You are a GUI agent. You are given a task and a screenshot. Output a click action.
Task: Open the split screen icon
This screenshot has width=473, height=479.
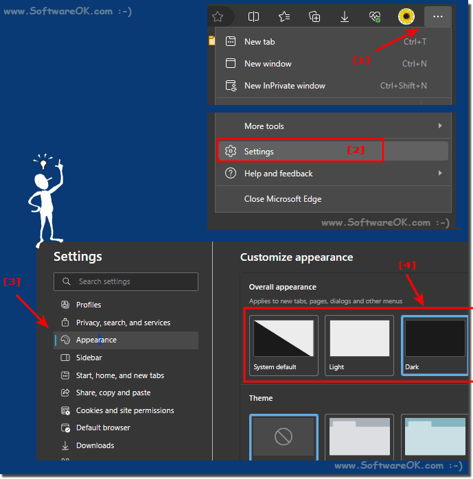[x=253, y=16]
